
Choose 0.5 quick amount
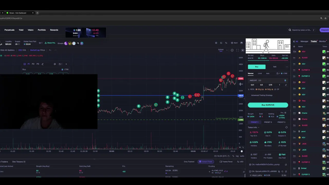261,85
